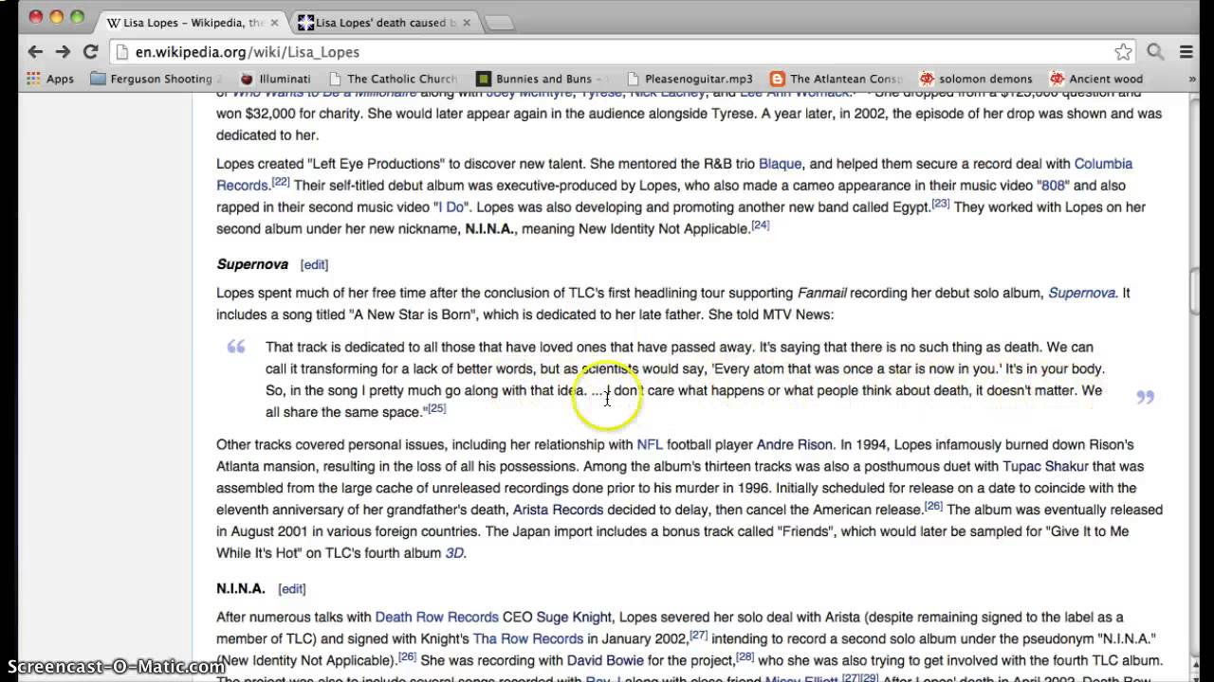
Task: Click citation reference [22]
Action: coord(280,182)
